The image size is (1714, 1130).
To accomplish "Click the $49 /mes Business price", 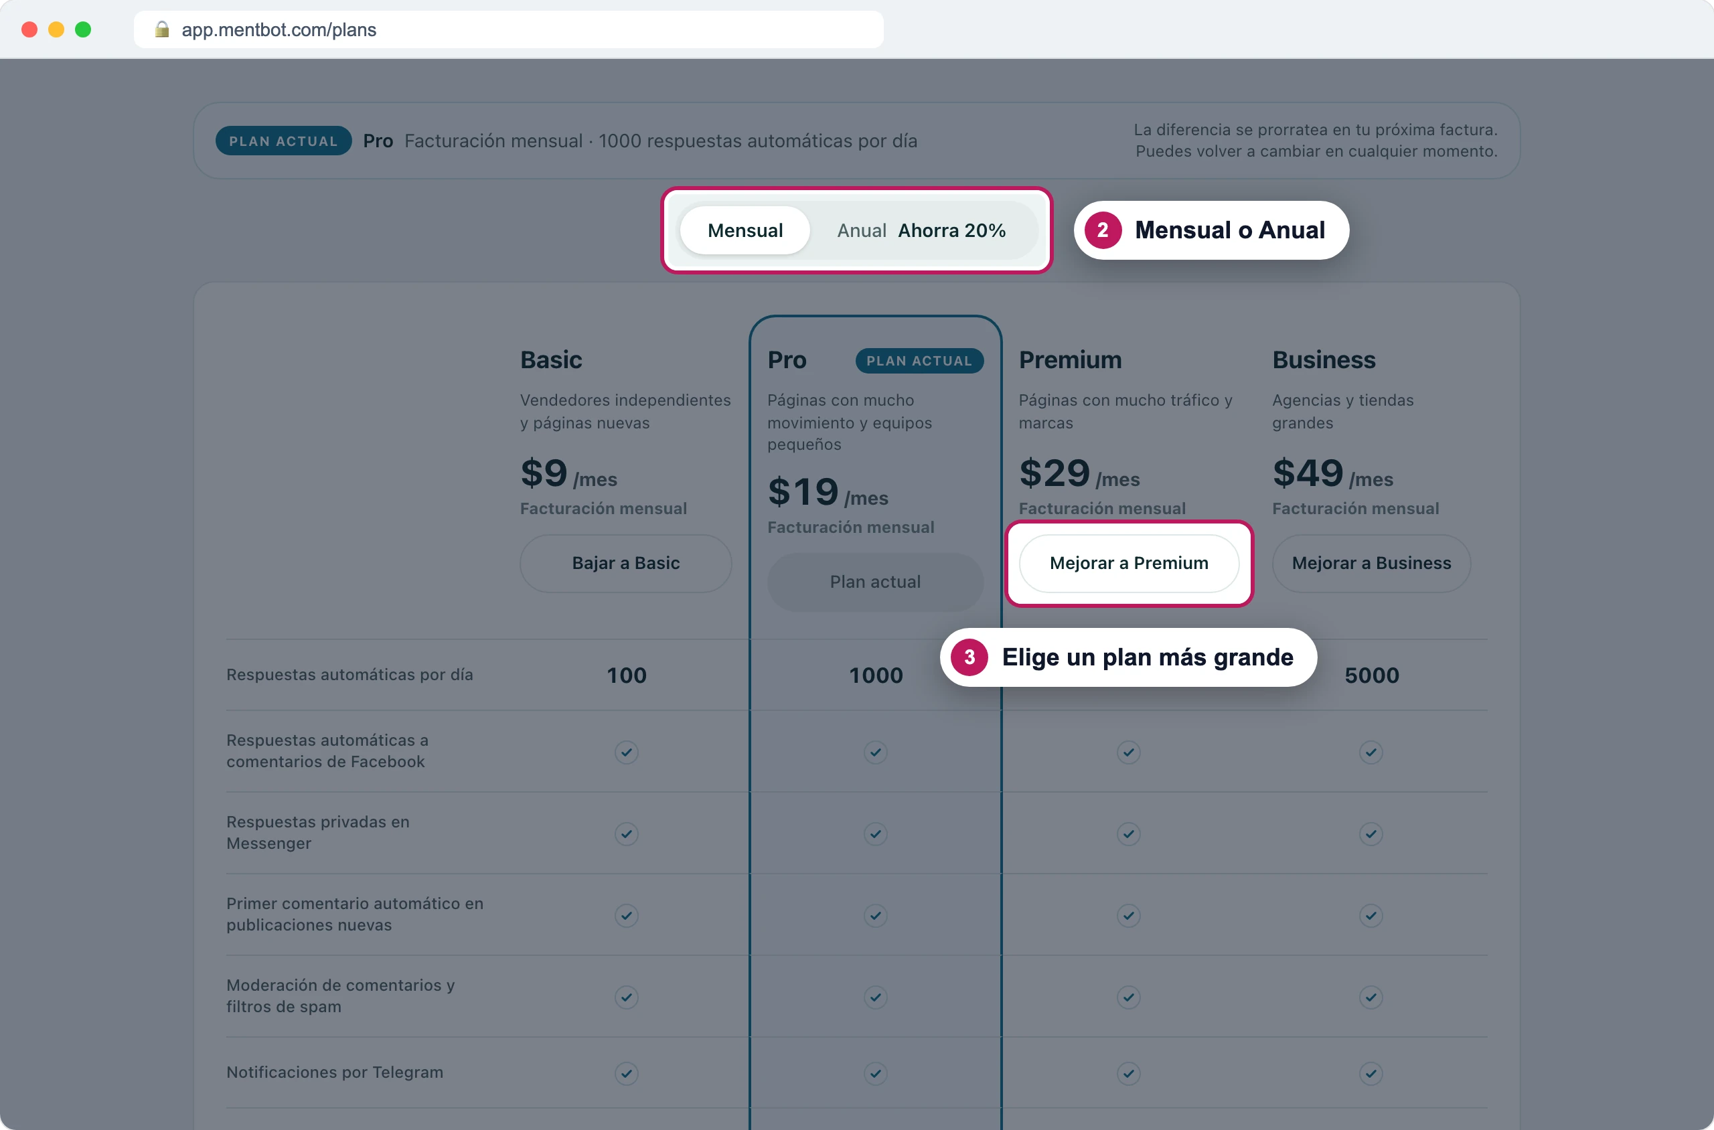I will 1333,473.
